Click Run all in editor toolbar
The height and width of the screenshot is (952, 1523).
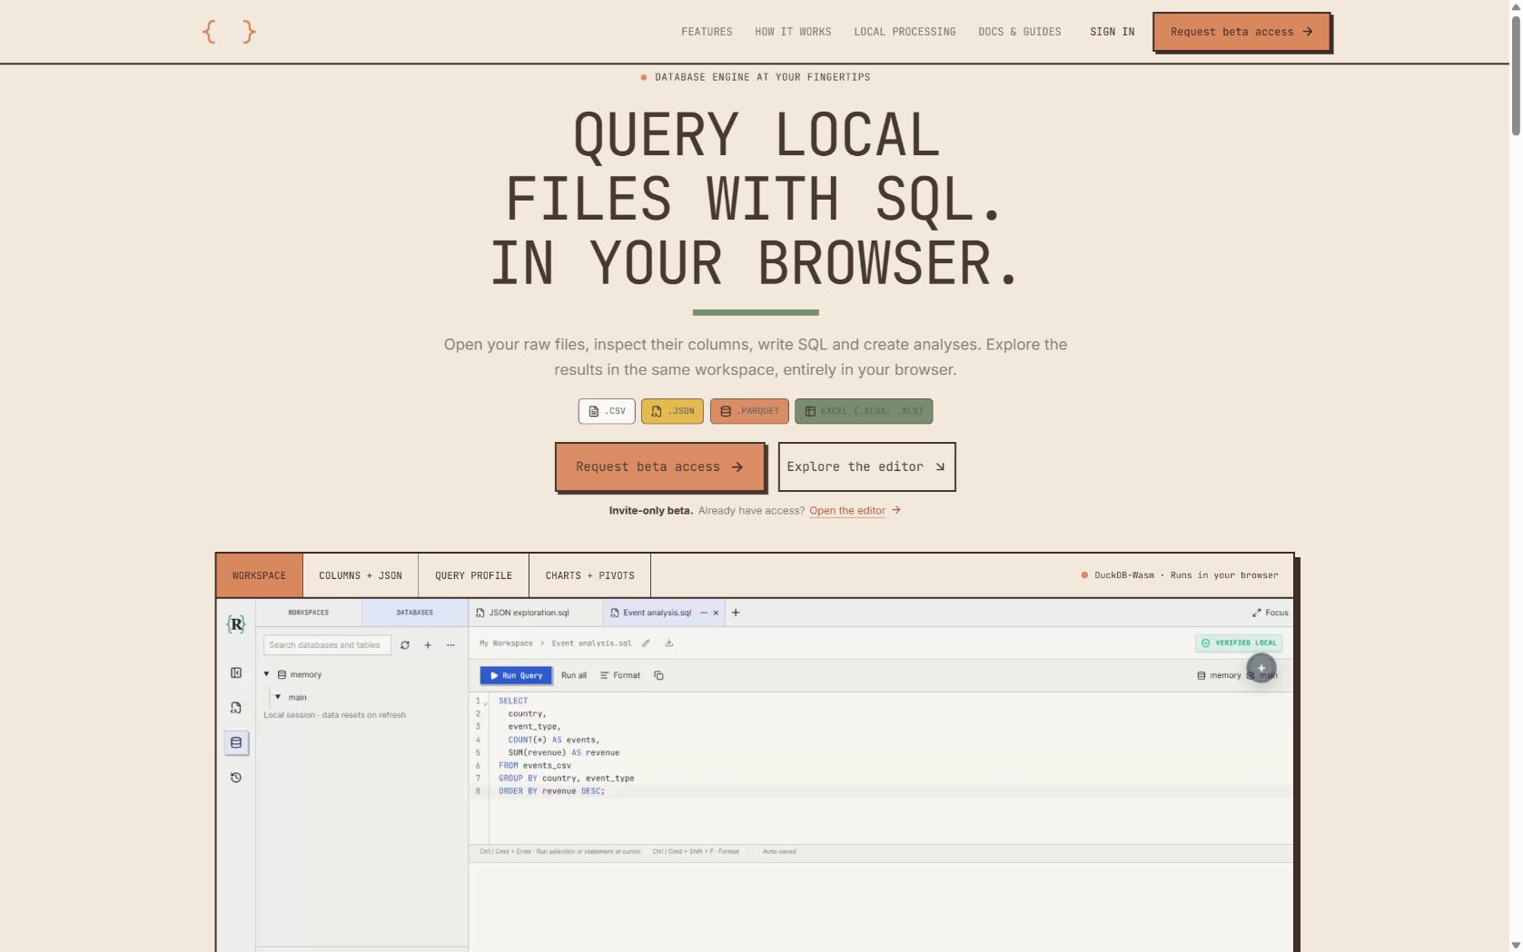tap(574, 675)
